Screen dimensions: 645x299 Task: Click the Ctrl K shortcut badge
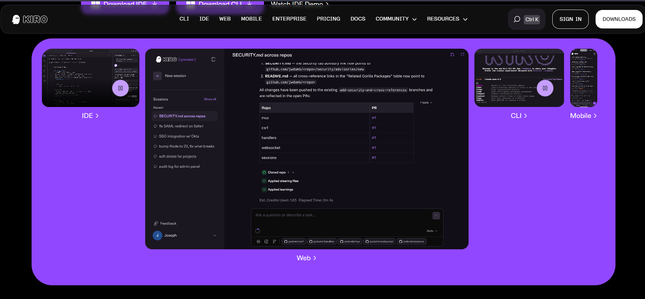click(x=532, y=20)
